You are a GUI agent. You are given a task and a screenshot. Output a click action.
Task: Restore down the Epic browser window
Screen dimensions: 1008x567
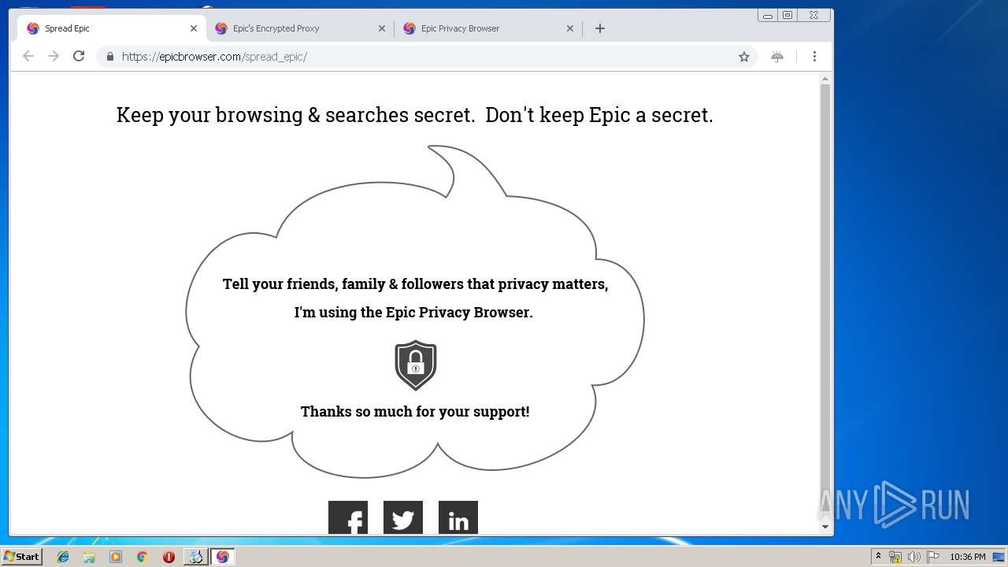click(x=787, y=15)
